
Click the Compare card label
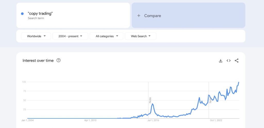152,16
